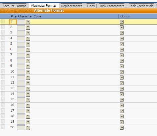Image resolution: width=157 pixels, height=136 pixels.
Task: Click the Pos field showing 1
Action: (x=13, y=22)
